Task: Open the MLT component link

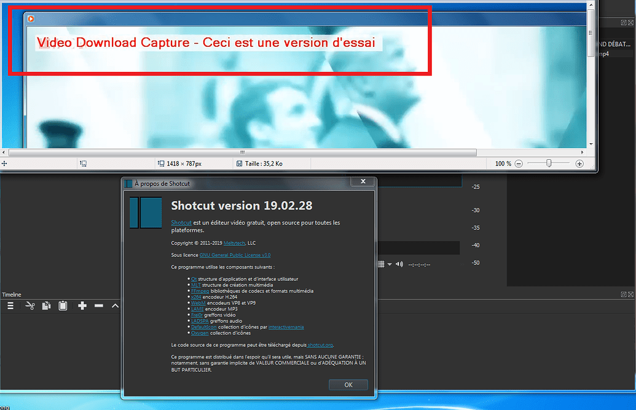Action: click(196, 285)
